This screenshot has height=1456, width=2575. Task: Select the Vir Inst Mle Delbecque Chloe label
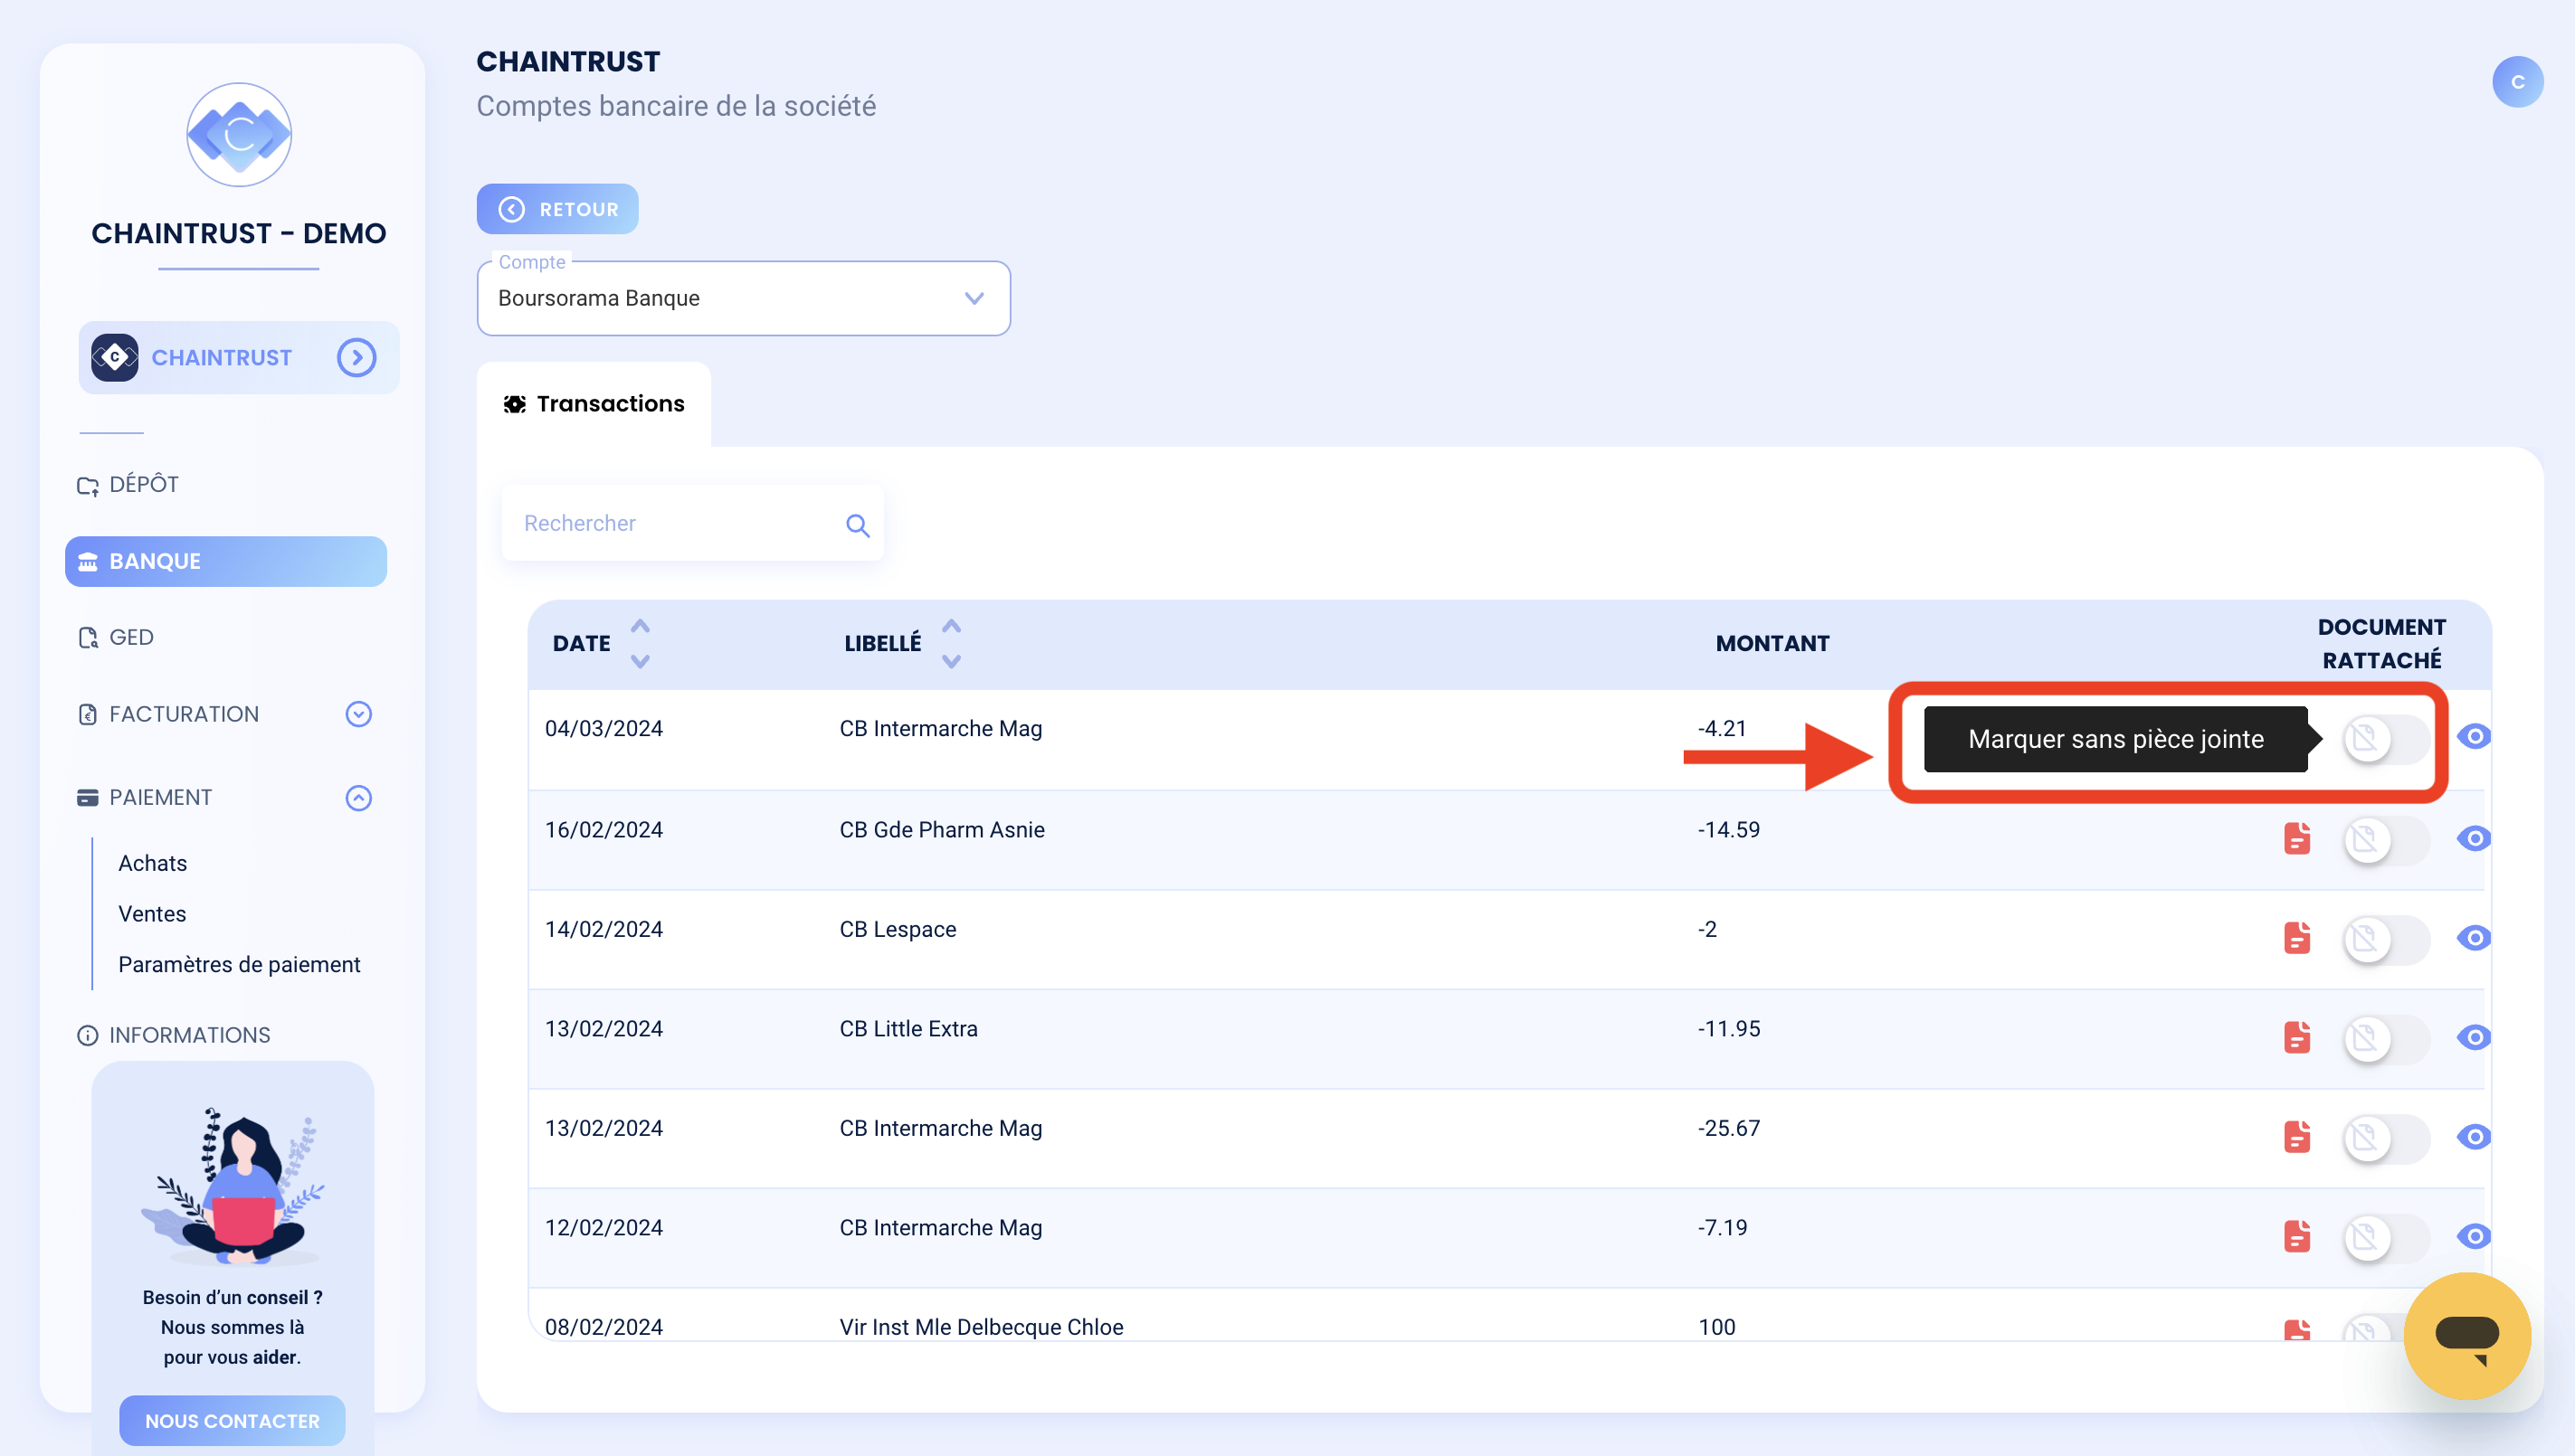pyautogui.click(x=982, y=1327)
